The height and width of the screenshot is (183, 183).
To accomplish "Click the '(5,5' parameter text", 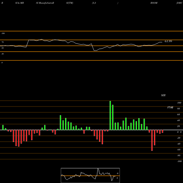I will click(94, 3).
